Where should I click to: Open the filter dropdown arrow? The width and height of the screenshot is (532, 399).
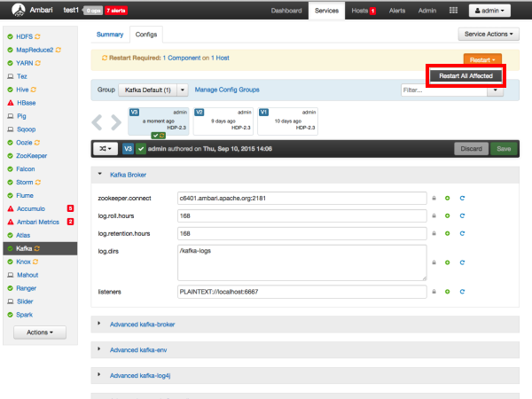(495, 90)
